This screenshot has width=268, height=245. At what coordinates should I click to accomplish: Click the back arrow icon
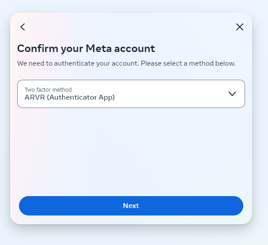(x=23, y=27)
